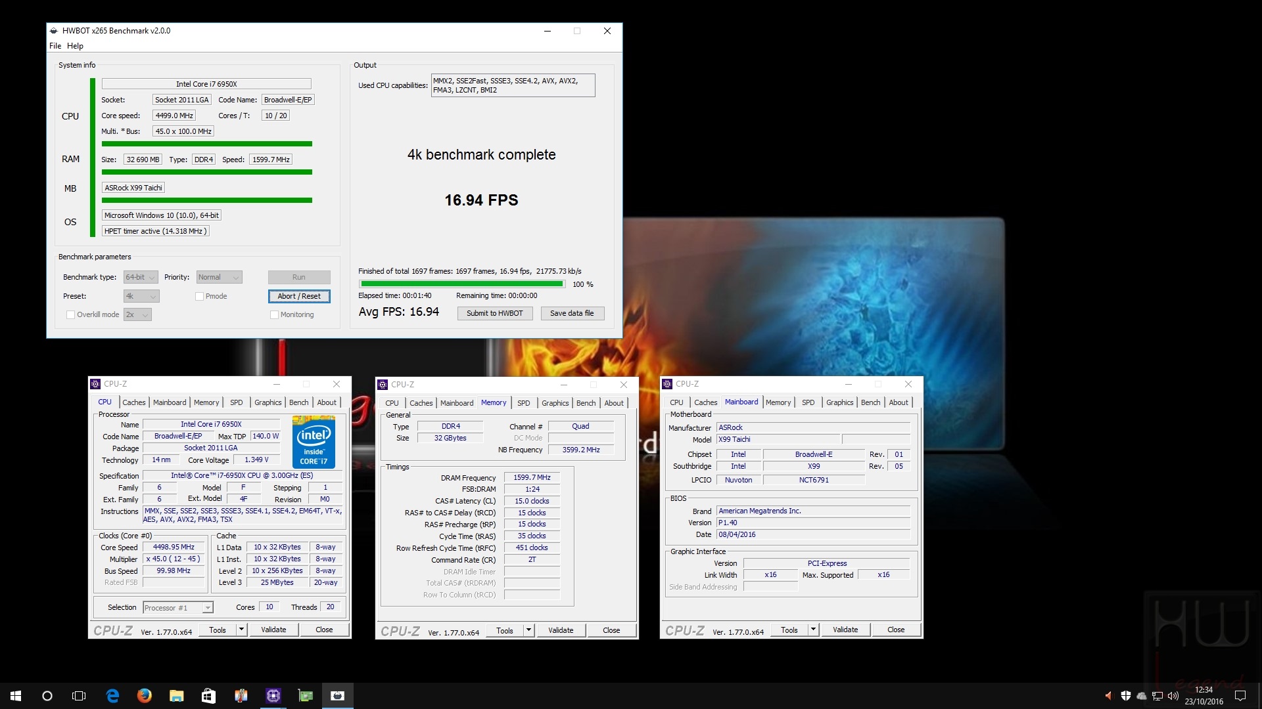The image size is (1262, 709).
Task: Click the DRAM Frequency 1599.7 MHz value
Action: 532,478
